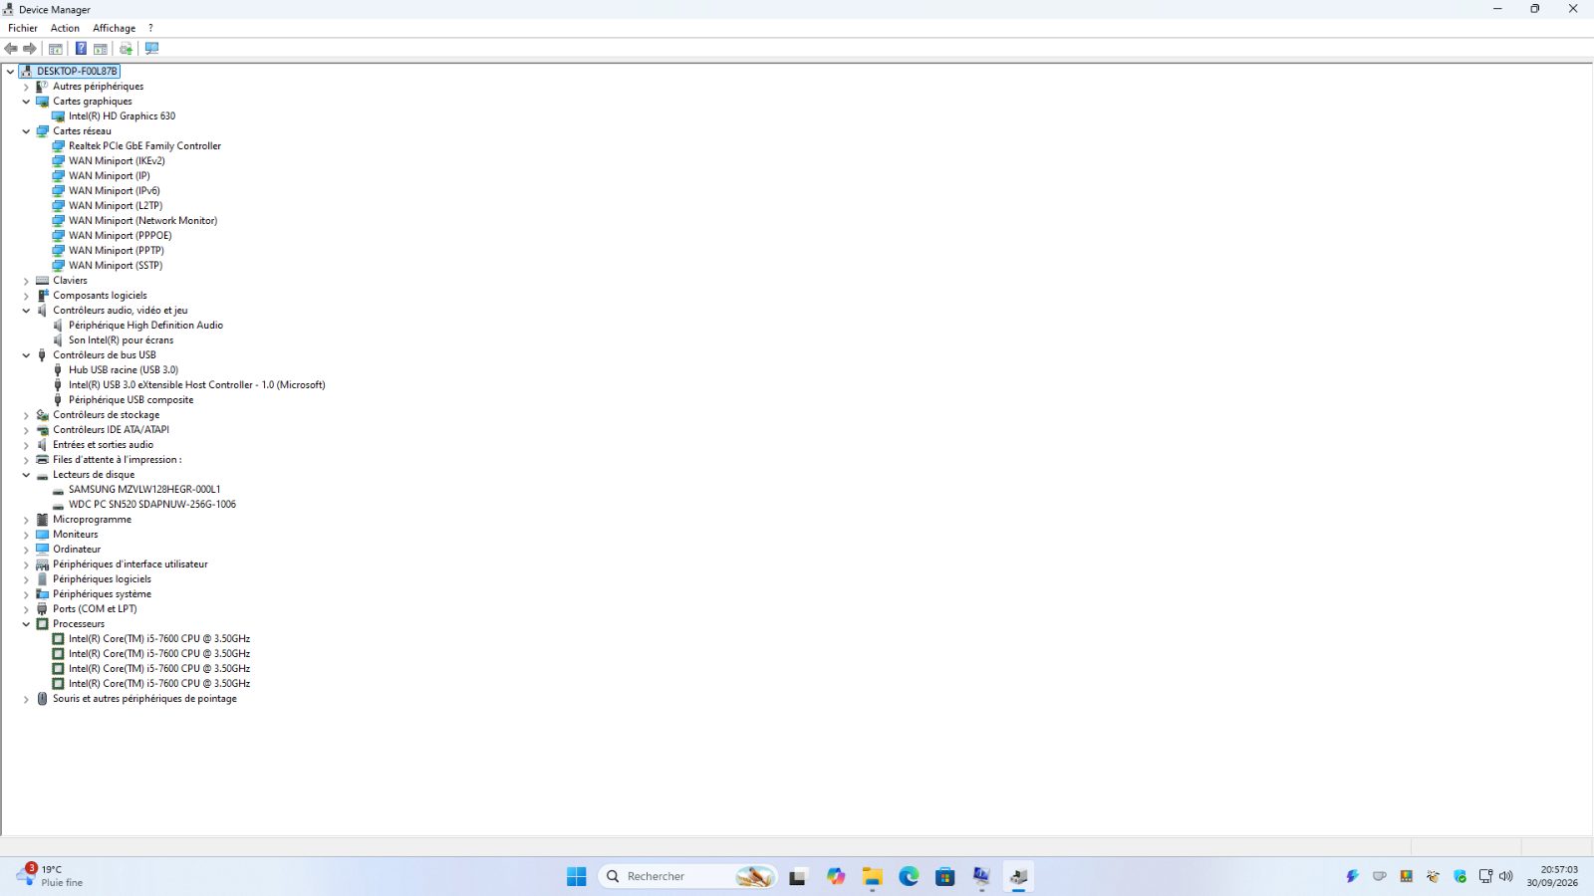The width and height of the screenshot is (1594, 896).
Task: Select Hub USB racine (USB 3.0)
Action: 124,370
